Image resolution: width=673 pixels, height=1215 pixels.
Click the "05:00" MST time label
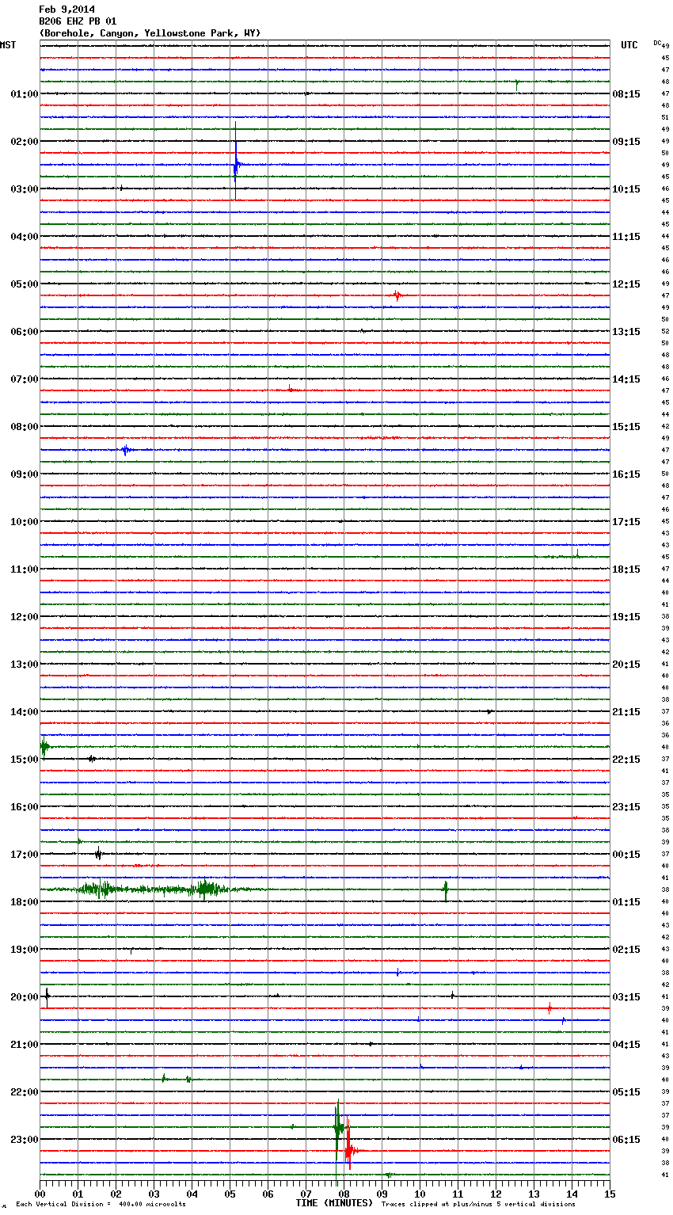24,284
